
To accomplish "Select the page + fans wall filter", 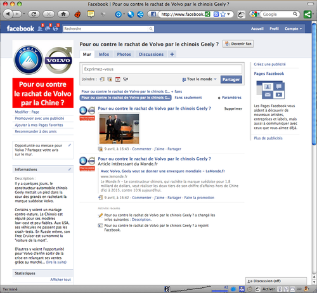I will click(132, 91).
